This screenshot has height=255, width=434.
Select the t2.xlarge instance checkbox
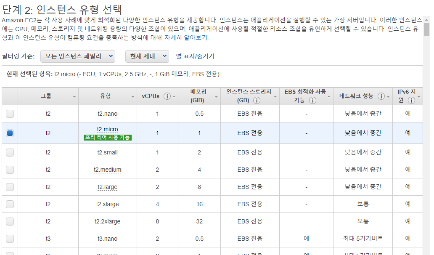tap(10, 204)
